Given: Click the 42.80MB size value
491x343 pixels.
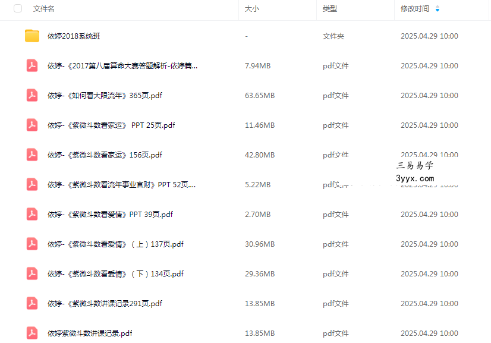Looking at the screenshot, I should click(x=260, y=155).
